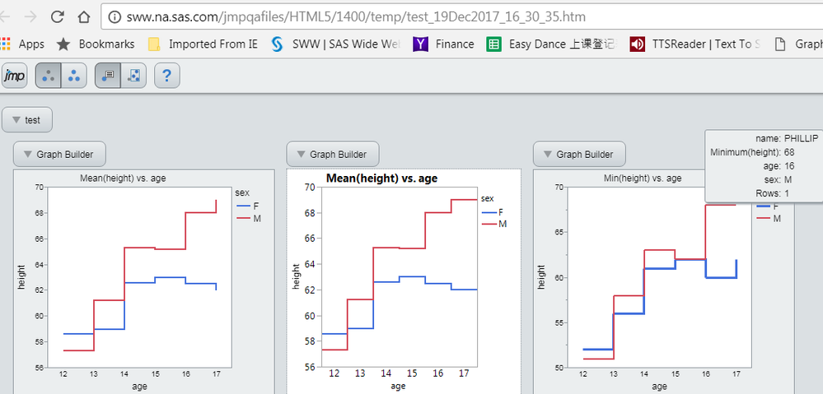Click the height axis label in second graph
Image resolution: width=823 pixels, height=394 pixels.
click(297, 276)
